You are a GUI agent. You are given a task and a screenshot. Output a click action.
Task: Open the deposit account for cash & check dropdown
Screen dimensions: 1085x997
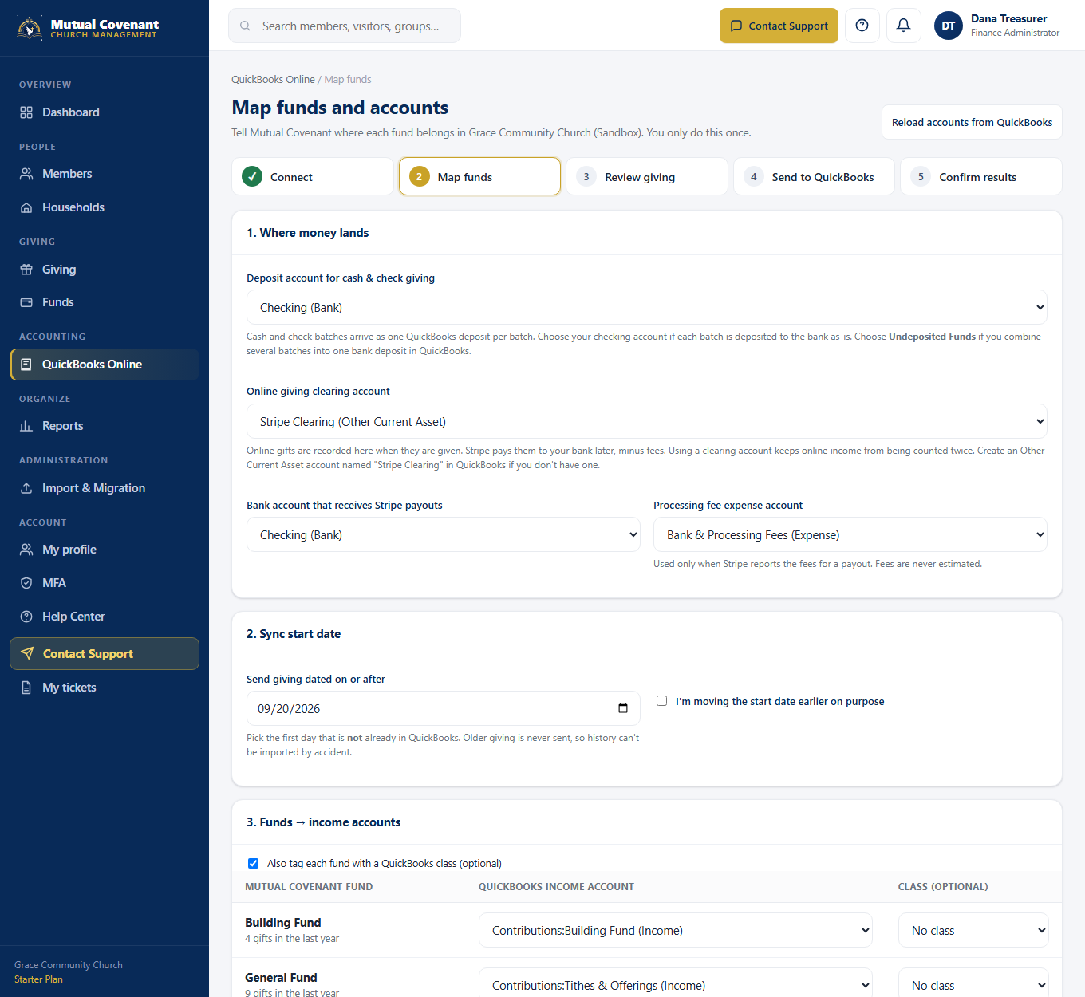pos(647,308)
